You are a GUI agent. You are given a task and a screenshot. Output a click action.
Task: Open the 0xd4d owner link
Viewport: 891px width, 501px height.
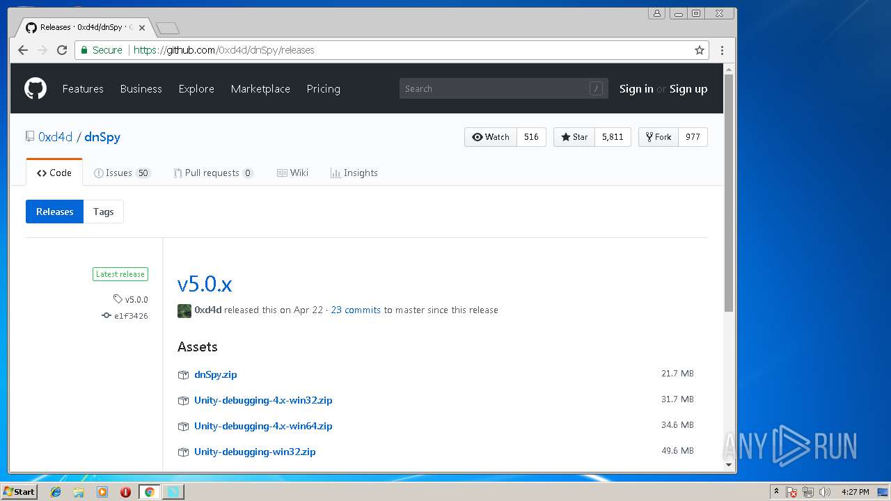55,137
